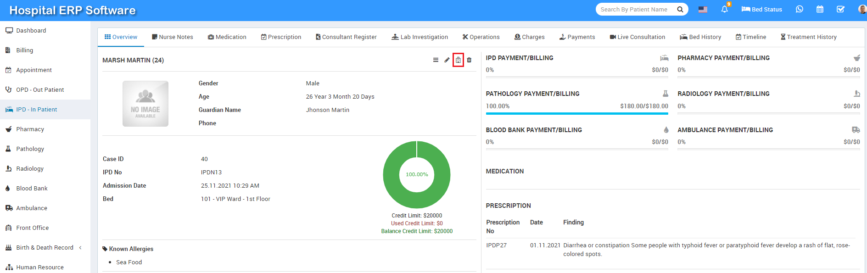Delete patient record using the trash icon

[x=469, y=60]
